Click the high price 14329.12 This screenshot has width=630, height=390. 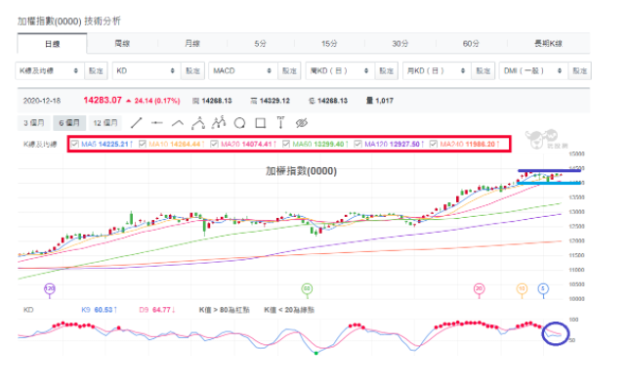tap(274, 101)
